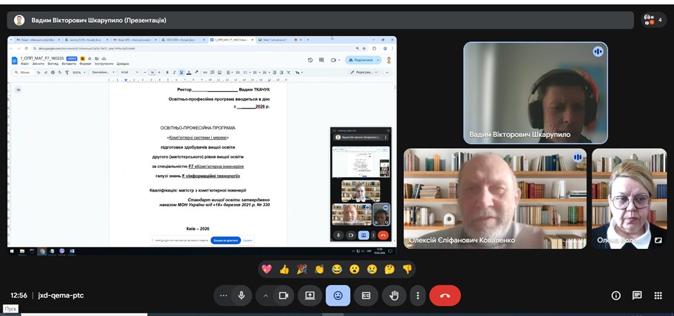
Task: Star the 1_ОПП_МАГ_F7 document
Action: coord(89,59)
